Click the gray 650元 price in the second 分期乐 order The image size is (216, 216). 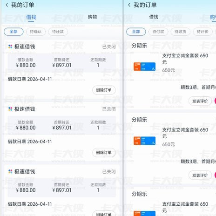(x=169, y=144)
